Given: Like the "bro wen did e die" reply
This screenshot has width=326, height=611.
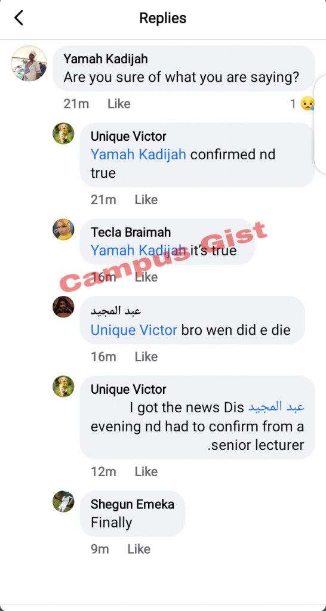Looking at the screenshot, I should tap(146, 357).
